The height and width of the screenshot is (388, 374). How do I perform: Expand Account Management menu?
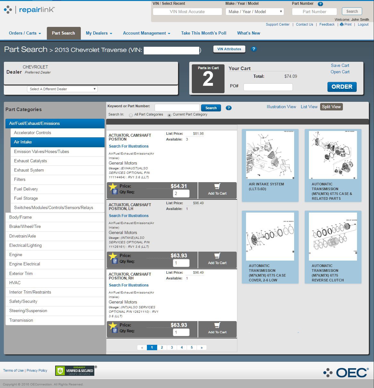(x=147, y=33)
